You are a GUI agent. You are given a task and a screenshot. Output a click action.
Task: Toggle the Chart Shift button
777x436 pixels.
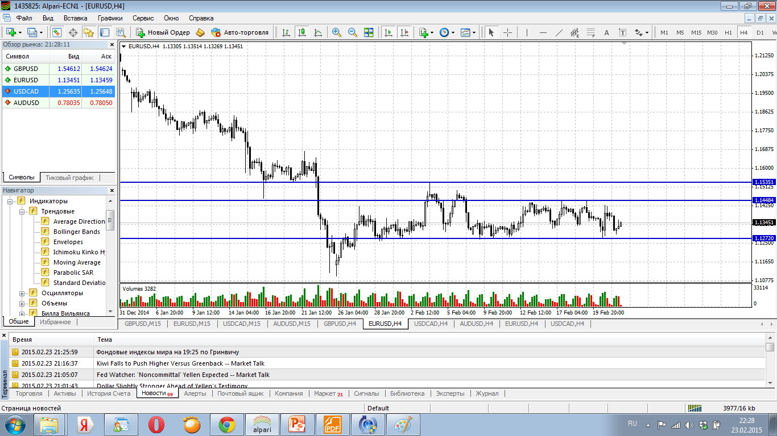pyautogui.click(x=404, y=32)
